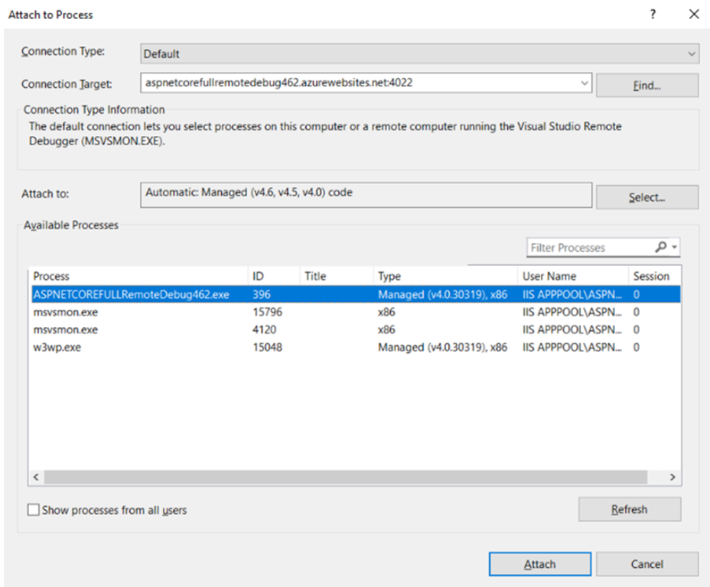Close the Attach to Process dialog

694,15
